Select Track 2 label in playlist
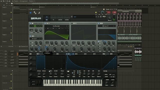Viewport: 160px width, 90px height. click(4, 14)
